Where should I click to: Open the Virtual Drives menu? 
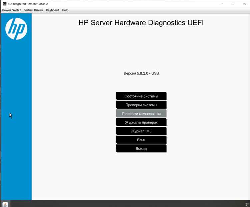33,10
